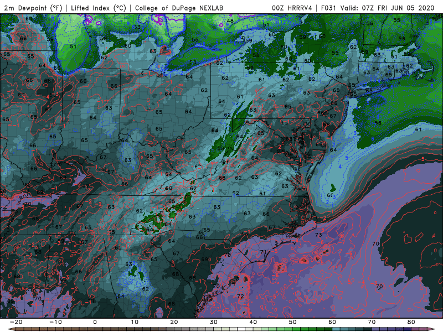This screenshot has height=332, width=443.
Task: Click the "50" label on the color scale
Action: (293, 322)
